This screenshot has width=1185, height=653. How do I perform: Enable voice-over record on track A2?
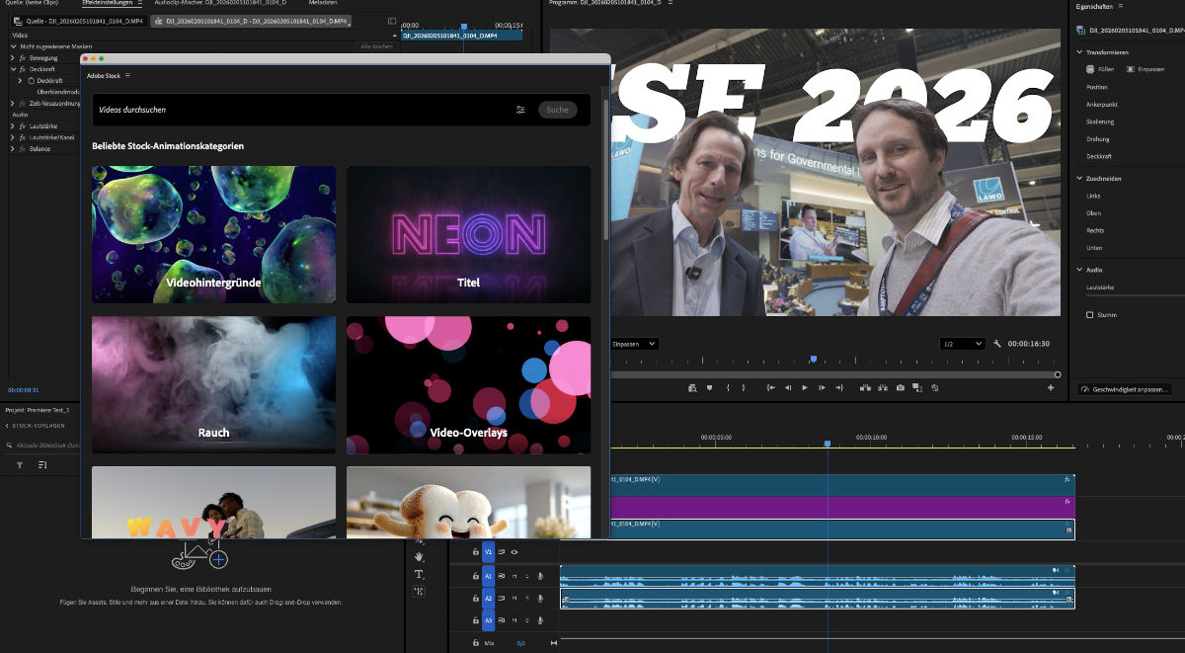click(540, 599)
